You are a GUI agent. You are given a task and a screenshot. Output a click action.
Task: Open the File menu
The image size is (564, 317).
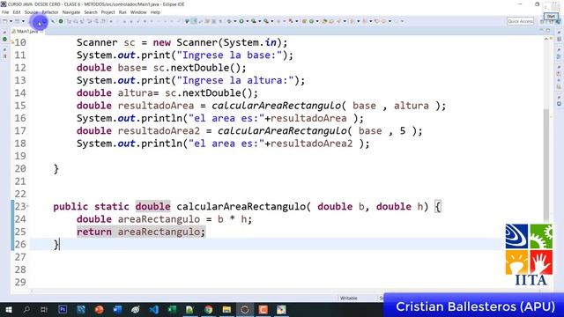pos(5,12)
